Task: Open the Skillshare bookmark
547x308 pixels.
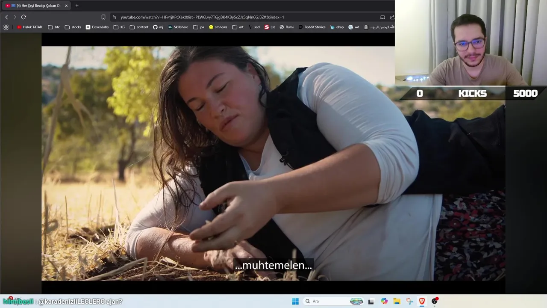Action: pyautogui.click(x=178, y=27)
